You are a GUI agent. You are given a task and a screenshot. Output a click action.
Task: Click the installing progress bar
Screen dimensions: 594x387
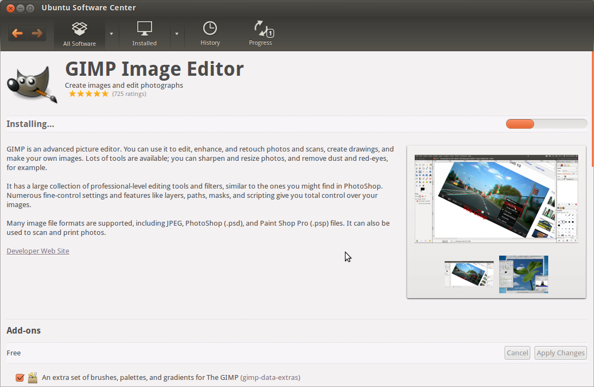point(546,124)
